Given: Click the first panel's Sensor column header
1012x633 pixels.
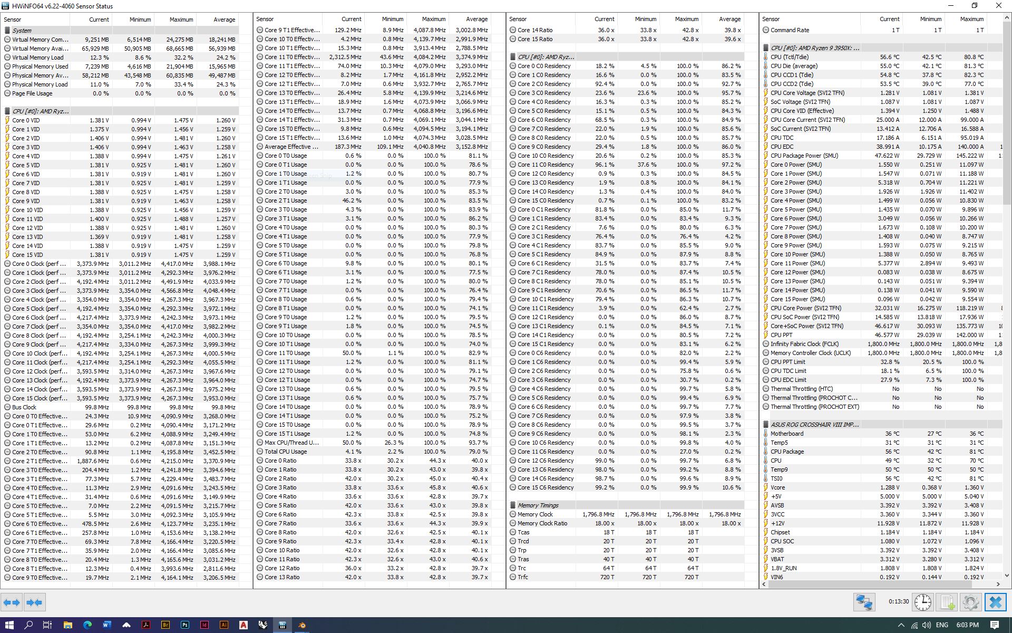Looking at the screenshot, I should 13,20.
